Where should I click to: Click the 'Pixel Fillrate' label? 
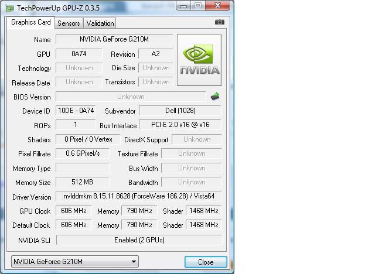coord(35,154)
